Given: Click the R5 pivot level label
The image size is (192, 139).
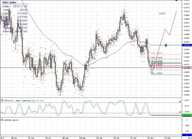Looking at the screenshot, I should coord(157,53).
